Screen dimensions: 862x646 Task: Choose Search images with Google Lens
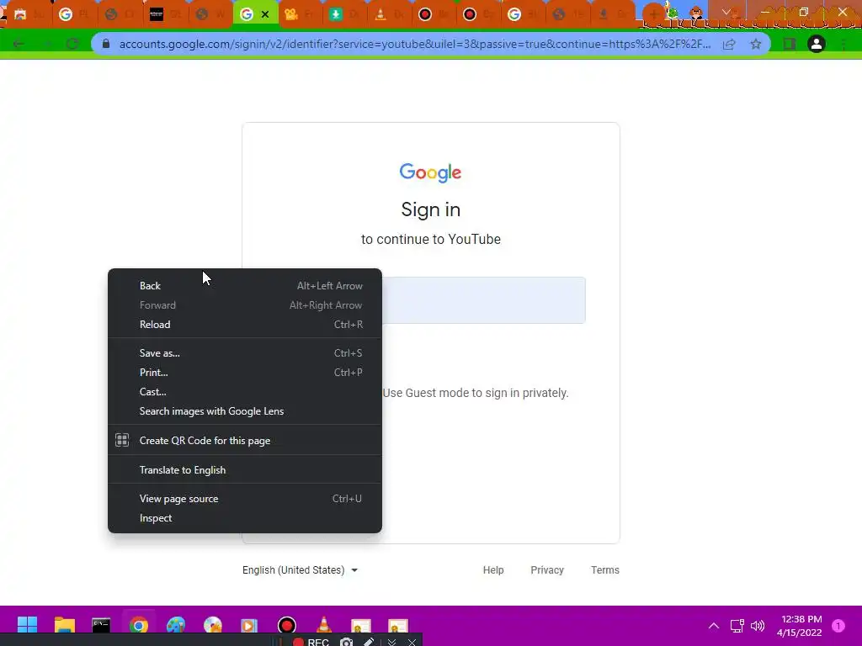coord(245,411)
